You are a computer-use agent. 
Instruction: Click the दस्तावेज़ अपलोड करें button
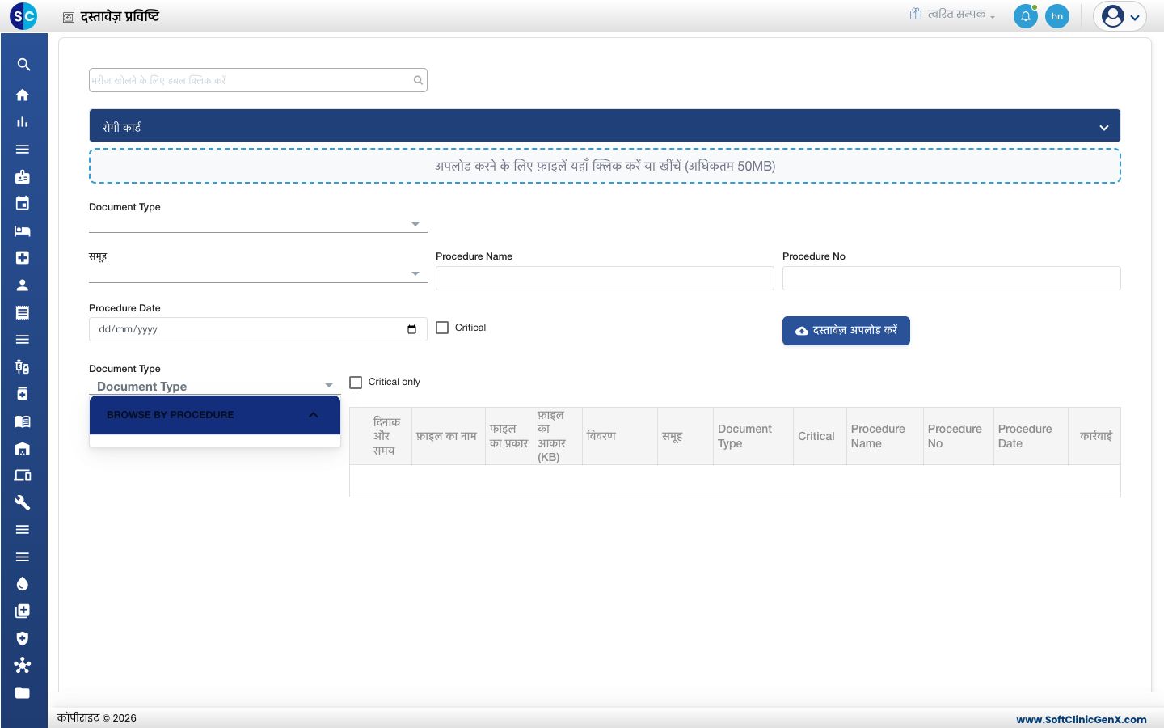pos(846,331)
